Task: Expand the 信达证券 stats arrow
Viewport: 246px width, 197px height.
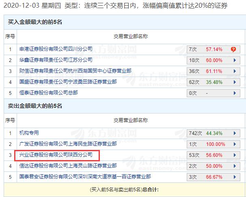Action: tap(234, 166)
